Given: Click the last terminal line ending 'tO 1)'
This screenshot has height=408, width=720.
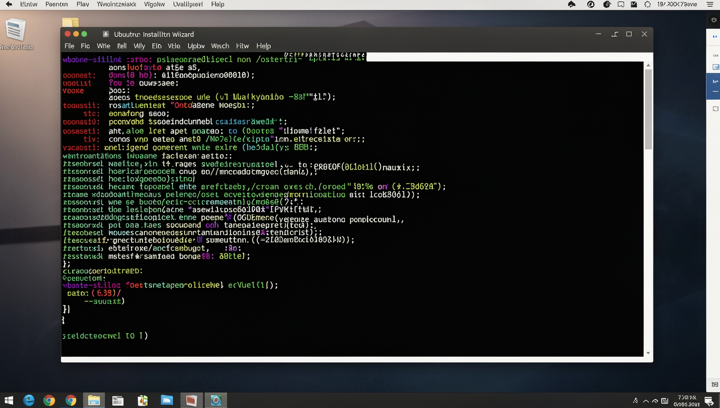Looking at the screenshot, I should [x=105, y=336].
